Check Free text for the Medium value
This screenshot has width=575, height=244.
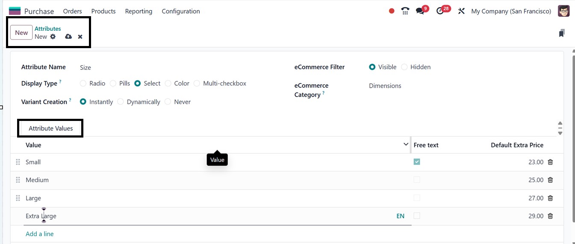pos(417,180)
